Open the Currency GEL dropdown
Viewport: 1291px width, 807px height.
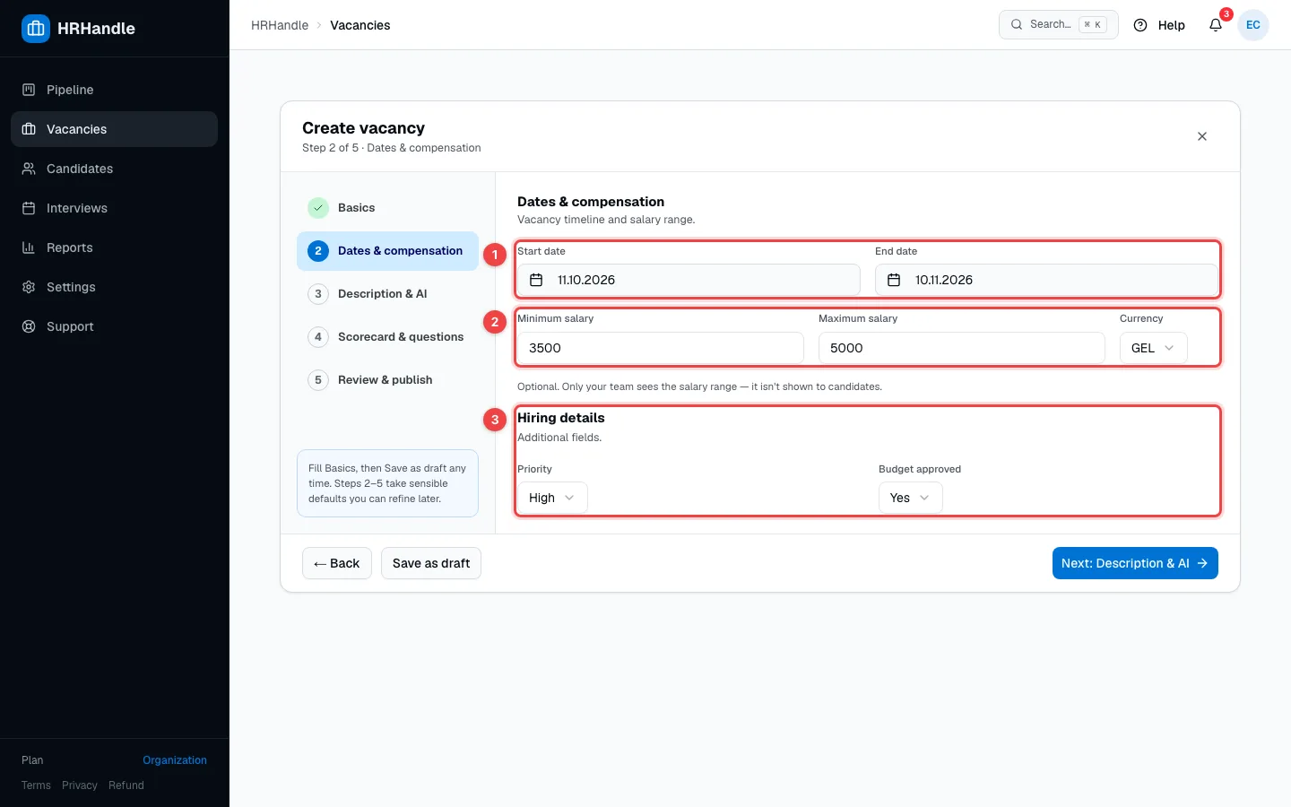click(1154, 348)
